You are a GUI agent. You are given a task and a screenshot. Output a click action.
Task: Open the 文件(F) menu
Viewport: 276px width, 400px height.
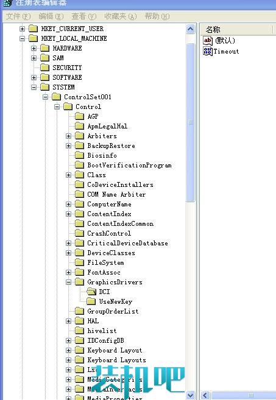tap(18, 16)
